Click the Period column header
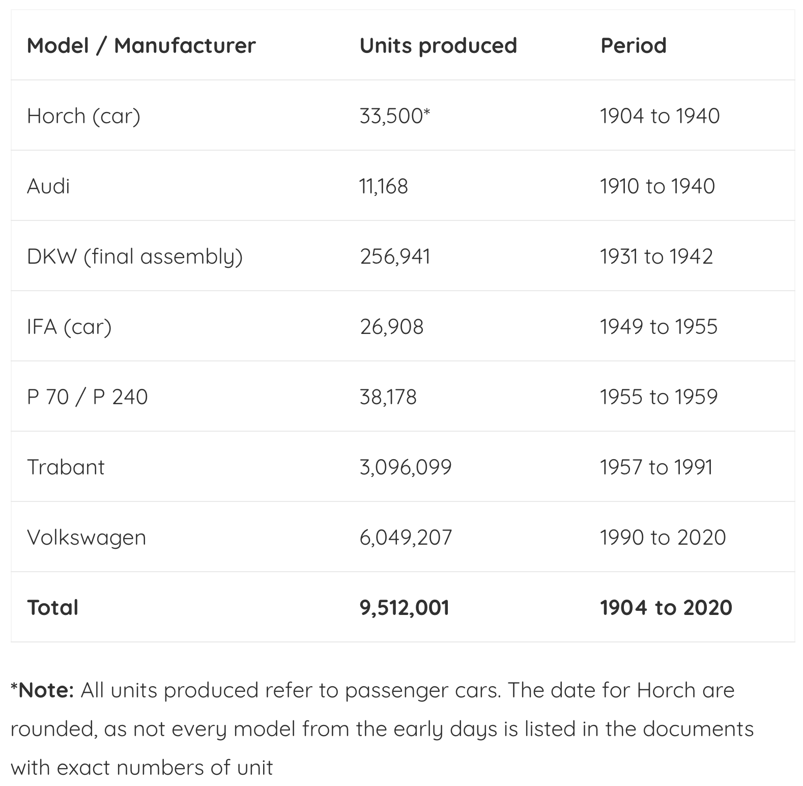 point(633,45)
